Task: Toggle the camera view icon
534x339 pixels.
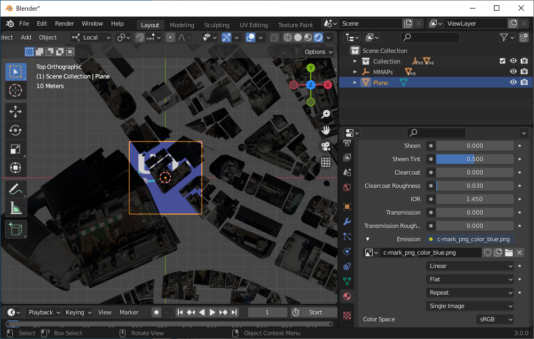Action: (x=326, y=146)
